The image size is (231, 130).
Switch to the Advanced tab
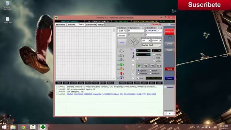tap(91, 25)
